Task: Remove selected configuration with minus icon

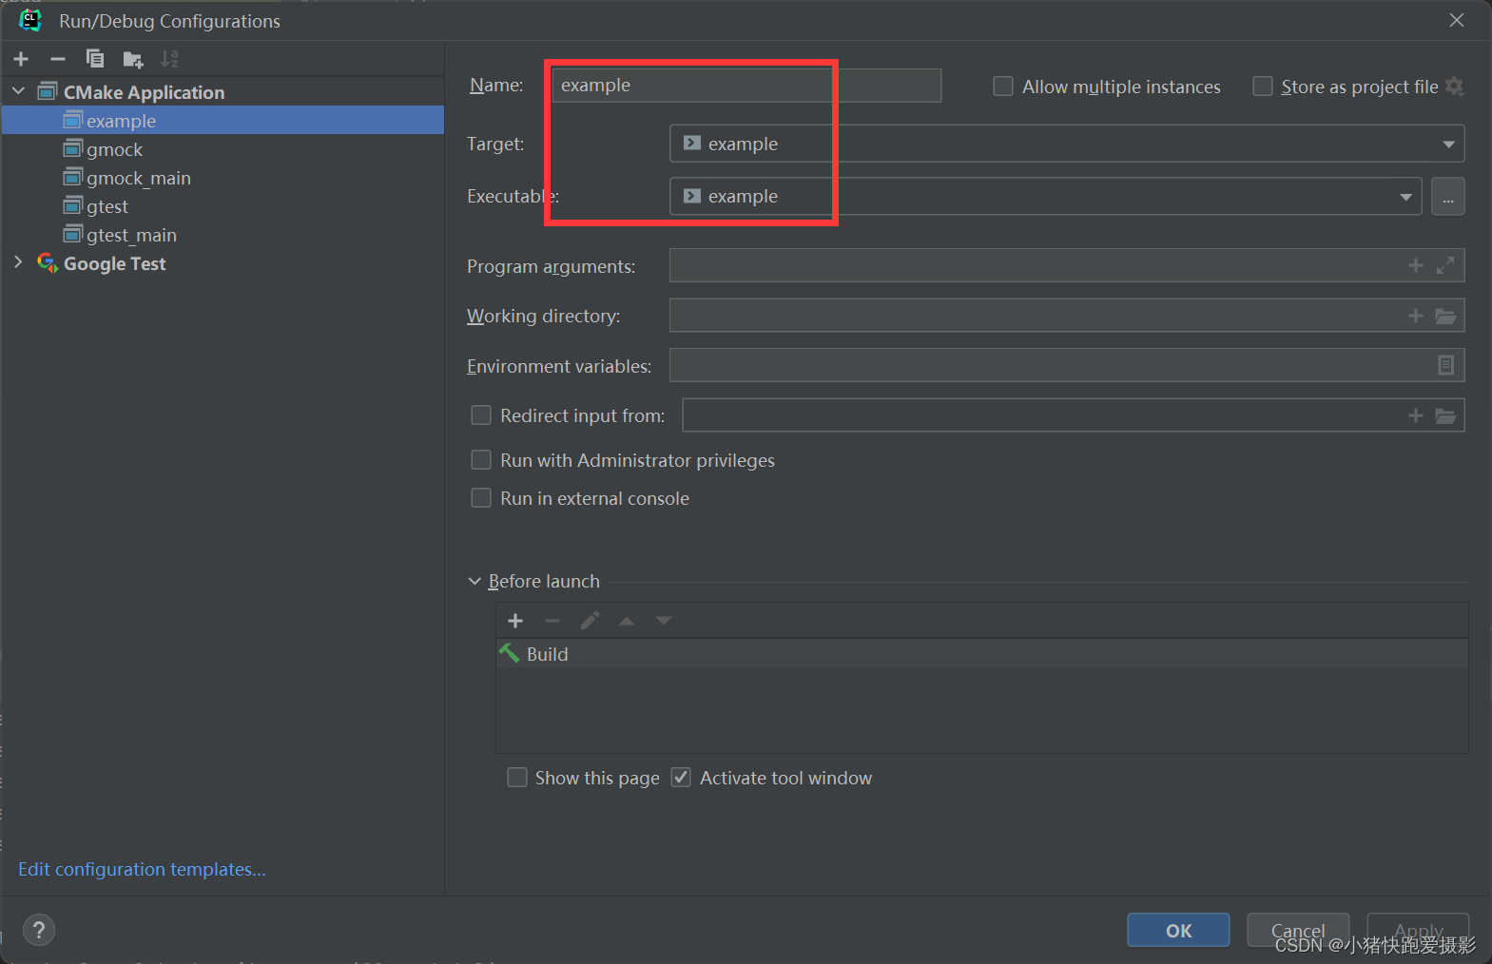Action: pyautogui.click(x=58, y=59)
